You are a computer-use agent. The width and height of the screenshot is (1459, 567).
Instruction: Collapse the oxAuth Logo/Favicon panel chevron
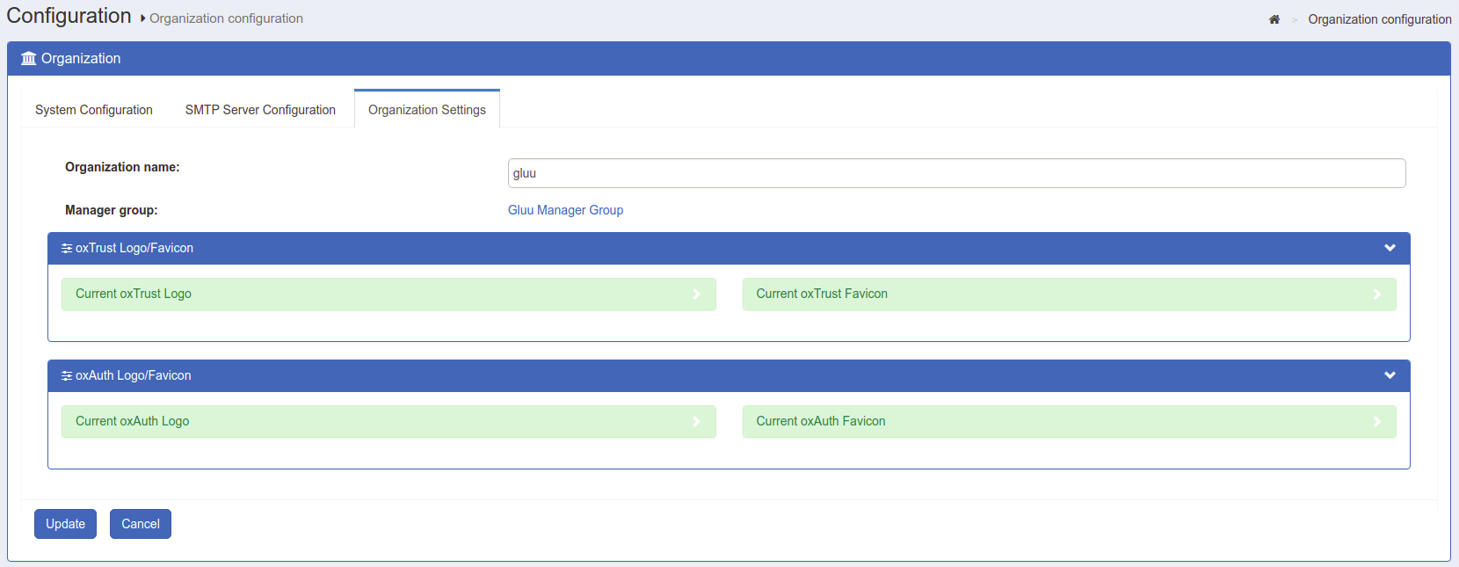pyautogui.click(x=1390, y=375)
